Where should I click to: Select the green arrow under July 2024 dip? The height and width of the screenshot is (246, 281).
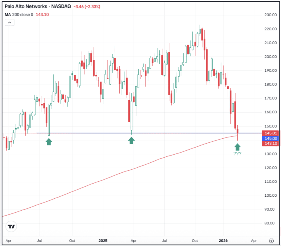tap(49, 142)
